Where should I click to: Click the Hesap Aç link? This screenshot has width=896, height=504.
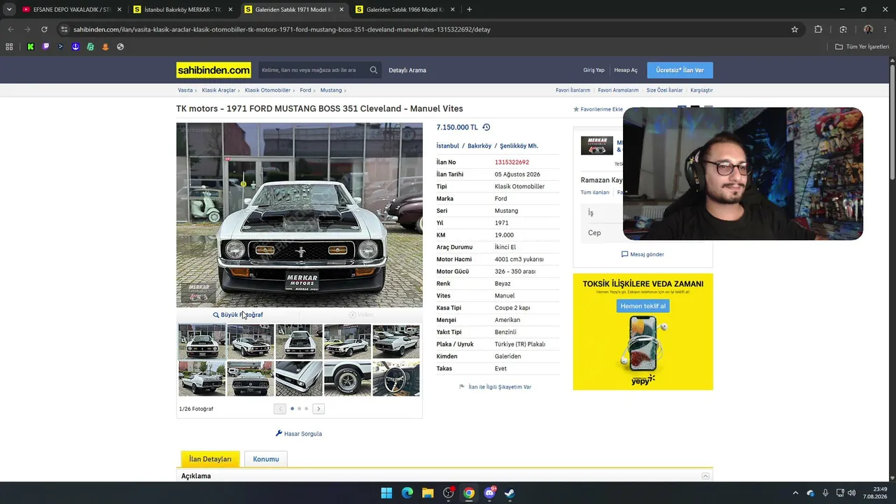click(626, 70)
